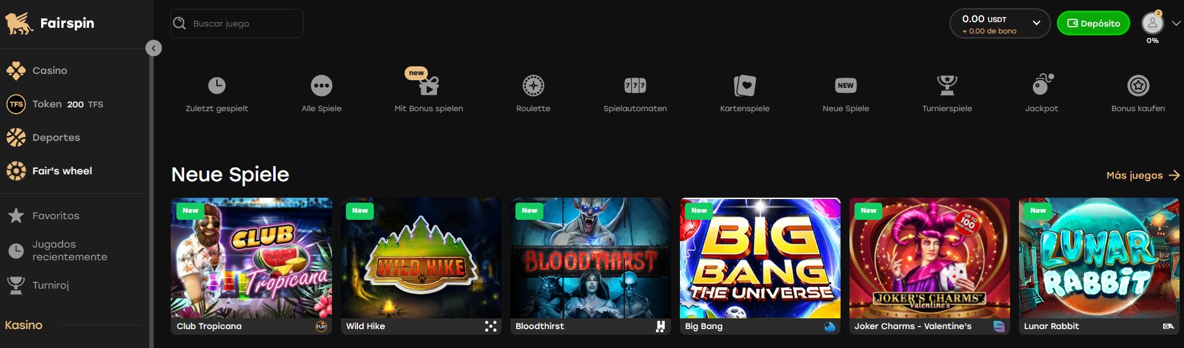The height and width of the screenshot is (348, 1184).
Task: Click the Kasino sidebar heading
Action: (23, 325)
